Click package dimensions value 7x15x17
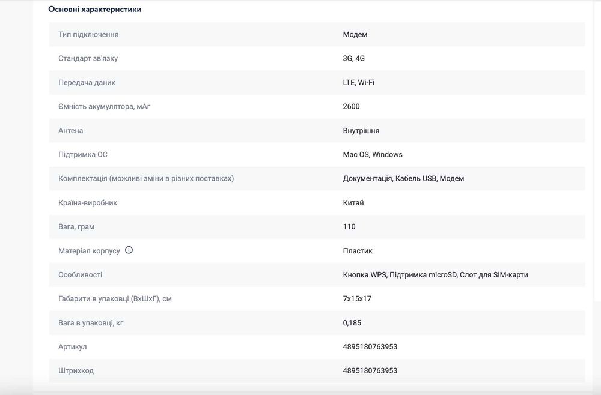 click(357, 299)
